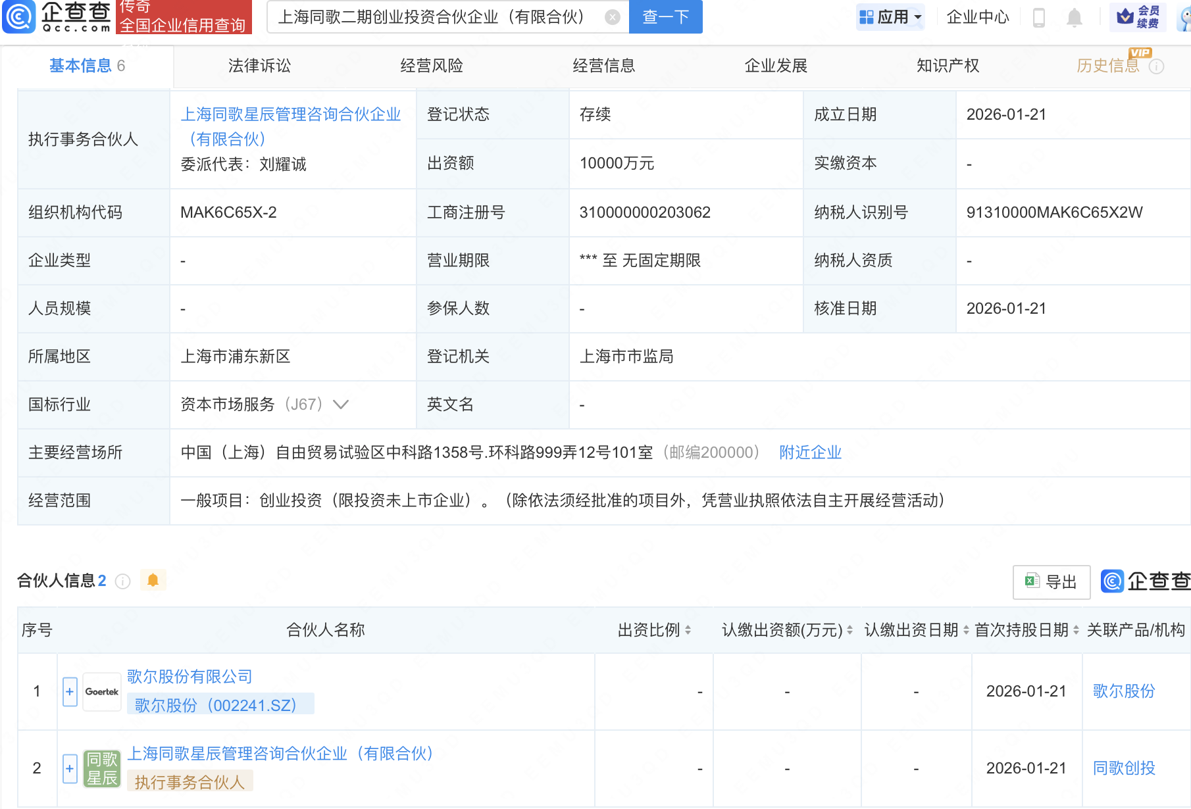Screen dimensions: 1191x809
Task: Expand the plus icon beside 歌尔股份有限公司
Action: click(x=70, y=691)
